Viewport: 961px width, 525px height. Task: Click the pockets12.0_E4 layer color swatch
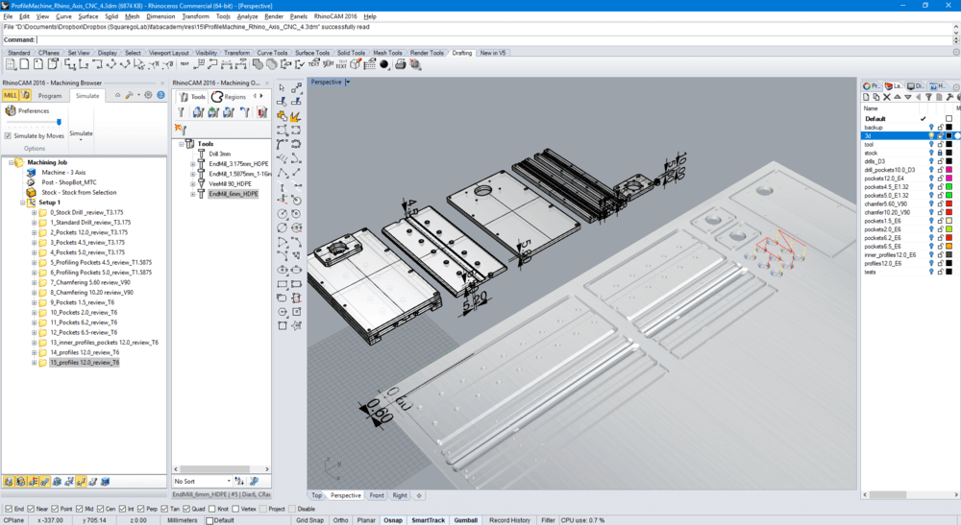pyautogui.click(x=949, y=178)
